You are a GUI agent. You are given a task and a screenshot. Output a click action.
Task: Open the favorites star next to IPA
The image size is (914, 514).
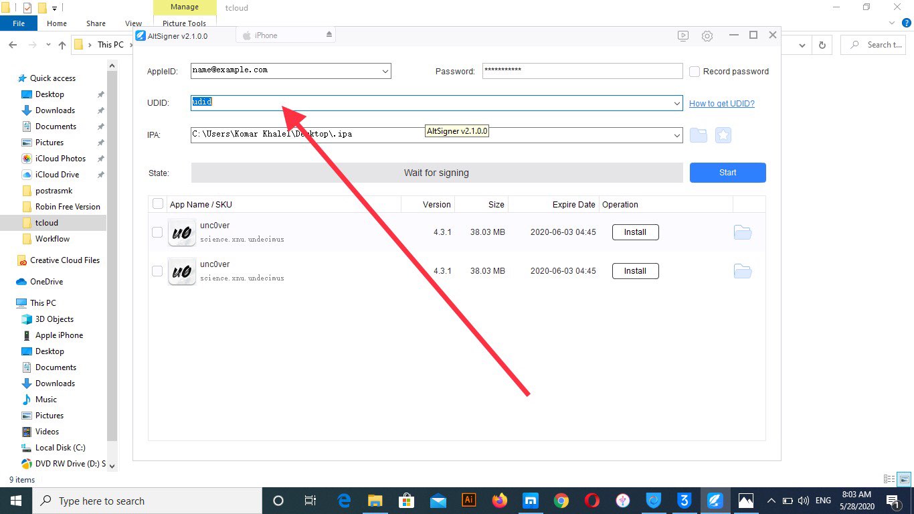tap(723, 135)
